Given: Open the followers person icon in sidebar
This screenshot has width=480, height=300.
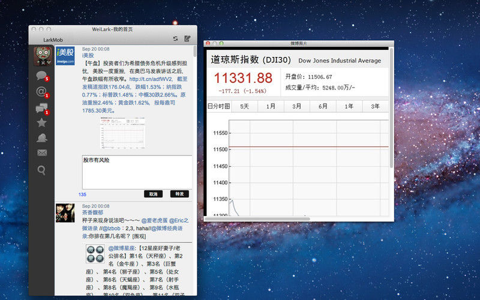Looking at the screenshot, I should pyautogui.click(x=42, y=138).
